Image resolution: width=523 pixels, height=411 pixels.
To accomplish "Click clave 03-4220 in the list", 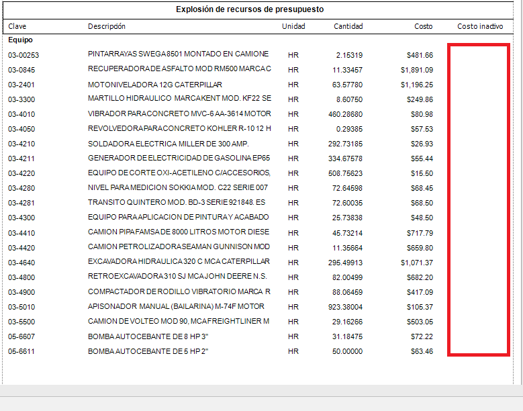I will (x=21, y=173).
